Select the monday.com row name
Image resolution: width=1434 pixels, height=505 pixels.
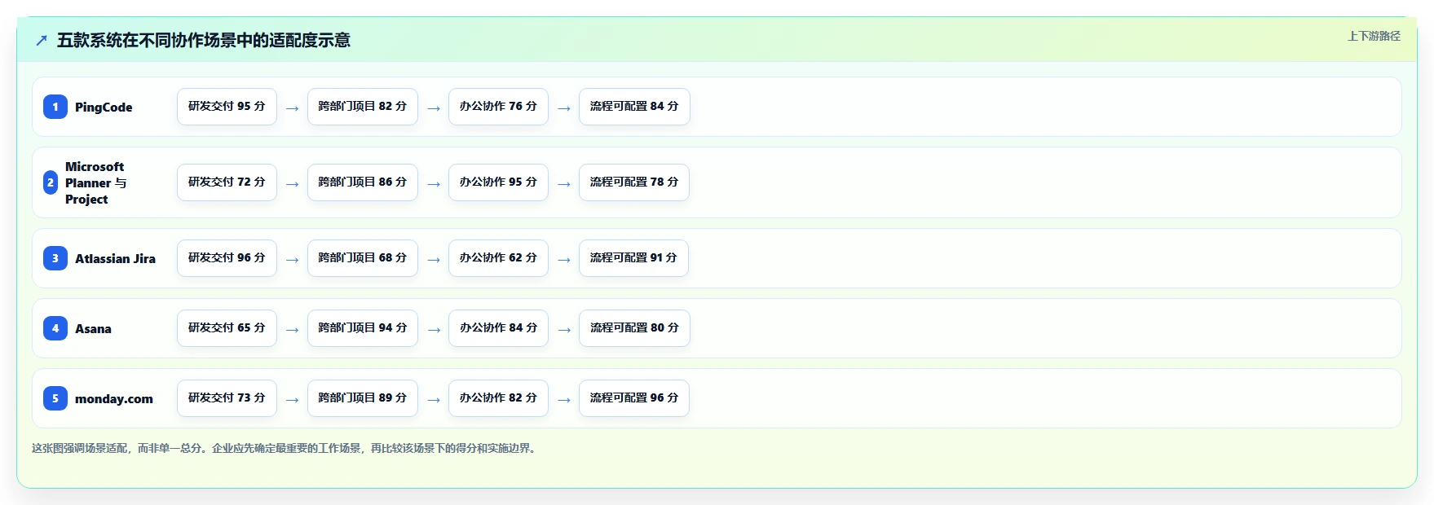pyautogui.click(x=114, y=398)
